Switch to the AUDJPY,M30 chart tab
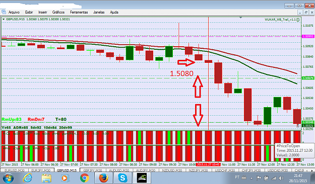 [146, 170]
